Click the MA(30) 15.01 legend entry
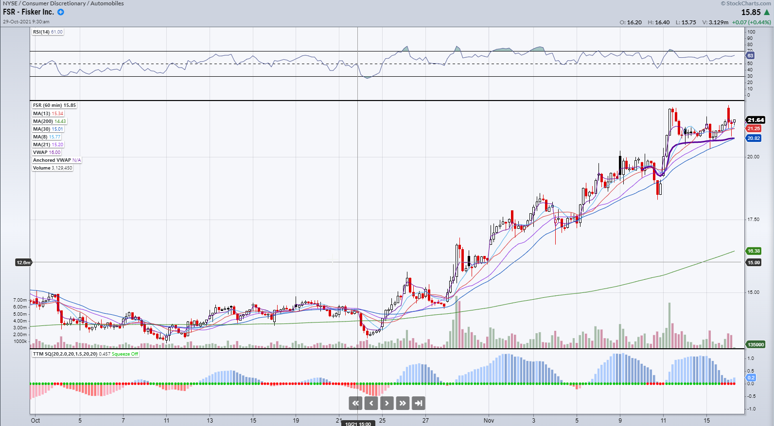This screenshot has width=774, height=426. 48,129
